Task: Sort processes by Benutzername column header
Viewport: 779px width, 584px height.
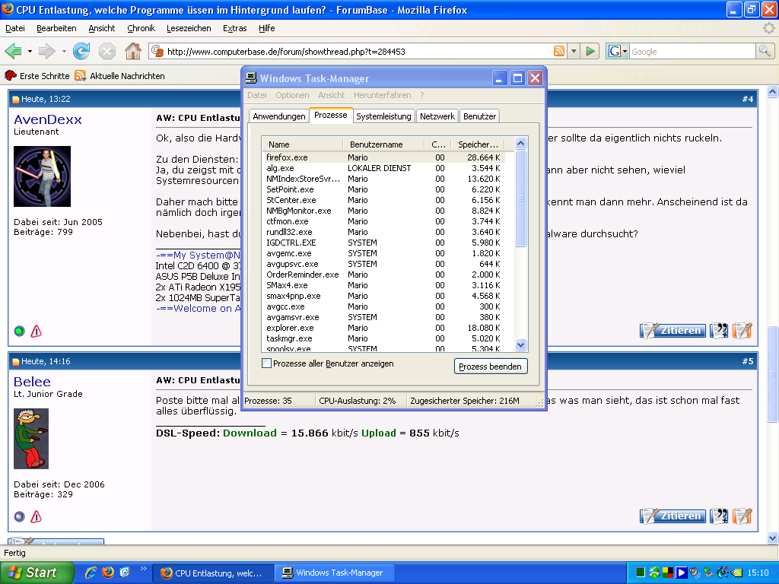Action: pyautogui.click(x=383, y=144)
